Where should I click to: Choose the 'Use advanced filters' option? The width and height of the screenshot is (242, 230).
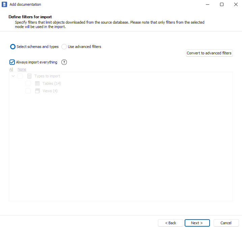64,47
